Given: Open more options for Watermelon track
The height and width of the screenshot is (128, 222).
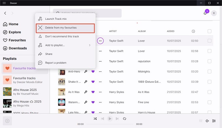Looking at the screenshot, I should click(100, 102).
